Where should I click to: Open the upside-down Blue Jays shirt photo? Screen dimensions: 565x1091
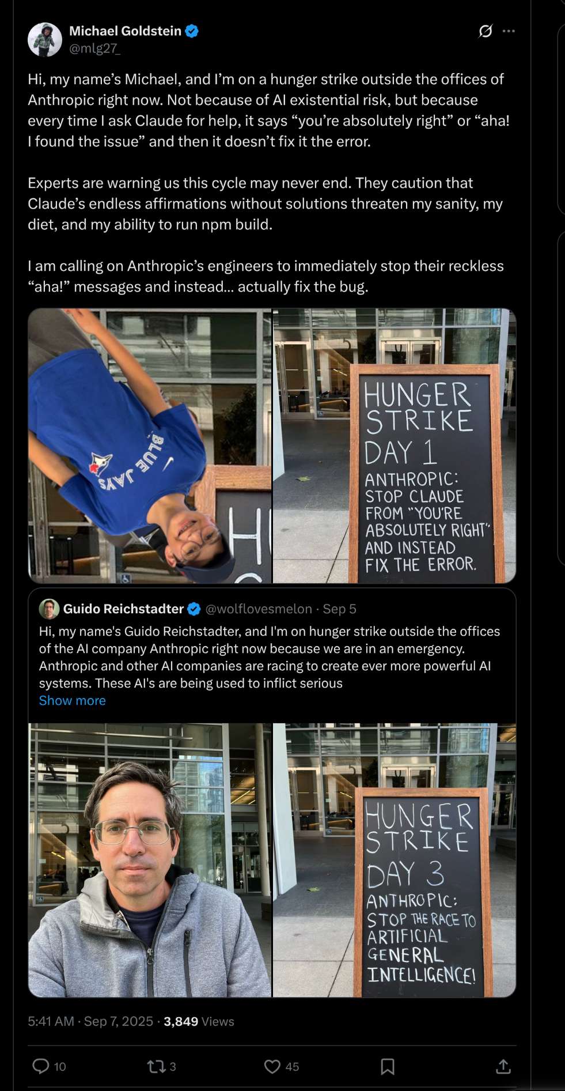(150, 446)
